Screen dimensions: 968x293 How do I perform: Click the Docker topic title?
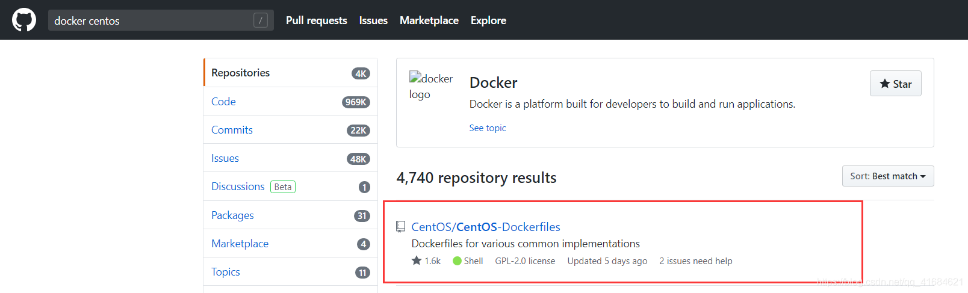point(493,82)
